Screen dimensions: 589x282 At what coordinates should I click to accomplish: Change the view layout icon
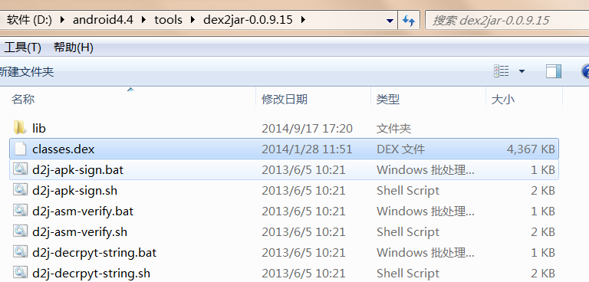502,70
